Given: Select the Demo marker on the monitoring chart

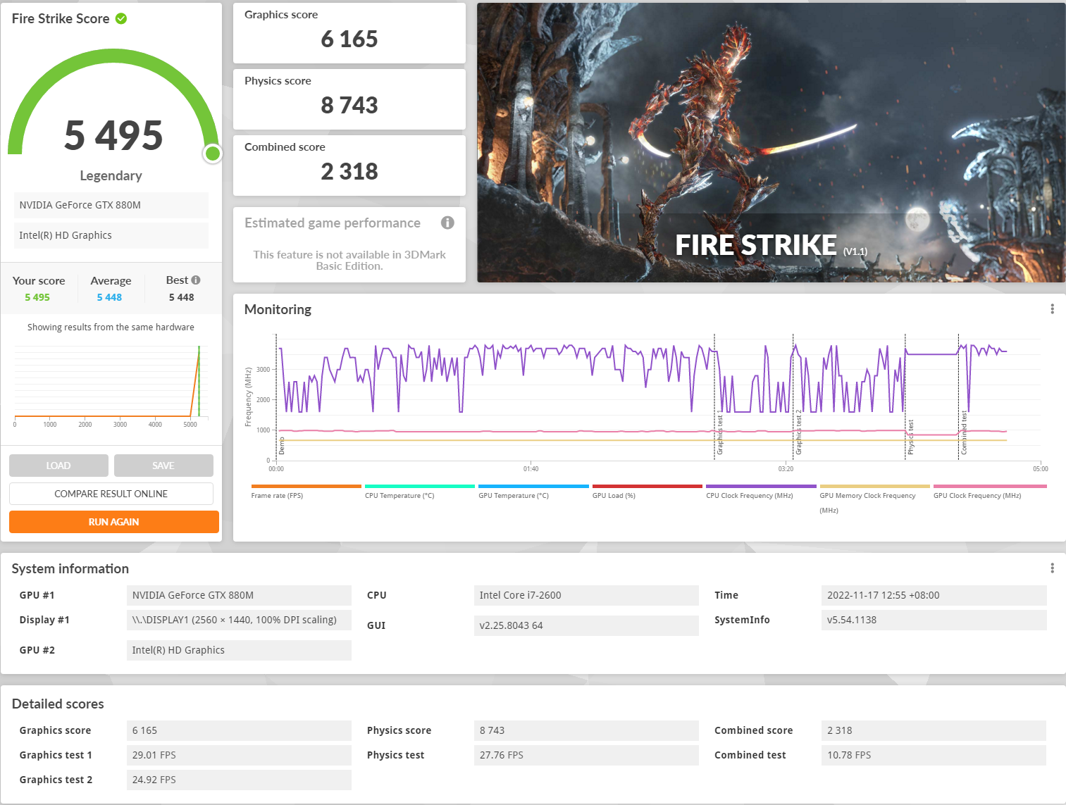Looking at the screenshot, I should tap(282, 446).
